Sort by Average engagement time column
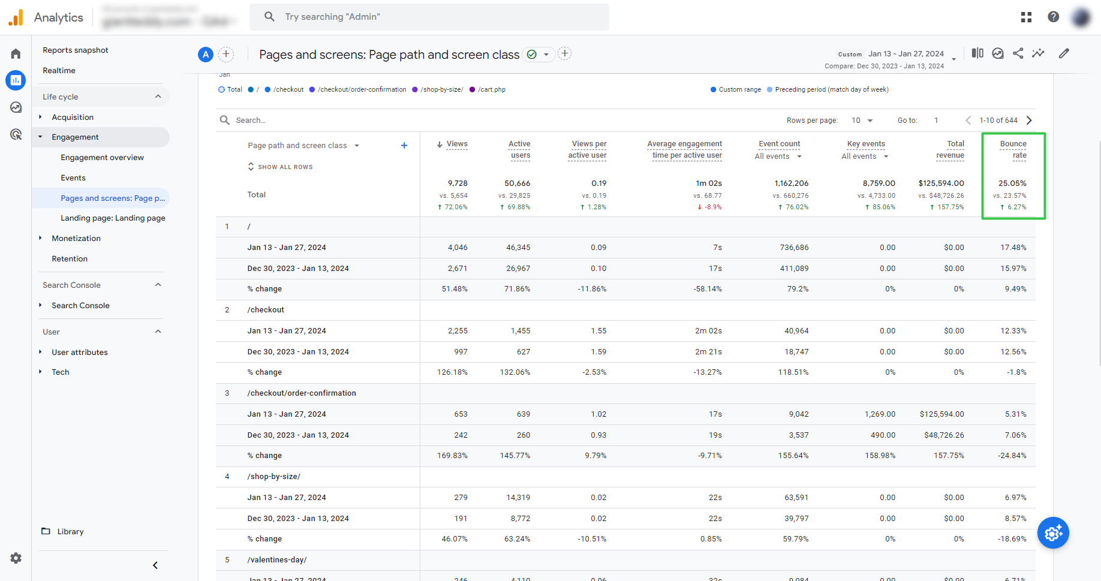 click(x=685, y=149)
